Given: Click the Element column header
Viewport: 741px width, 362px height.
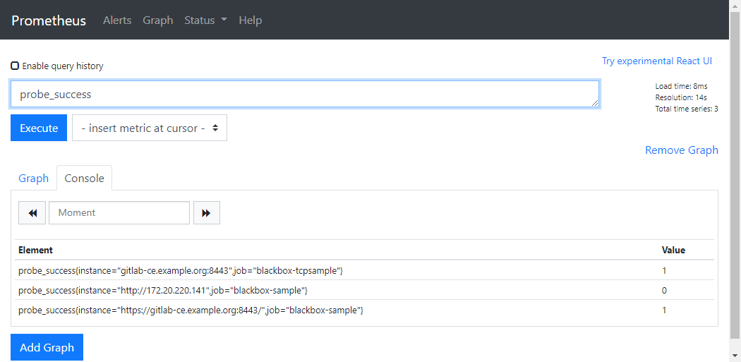Looking at the screenshot, I should point(35,250).
